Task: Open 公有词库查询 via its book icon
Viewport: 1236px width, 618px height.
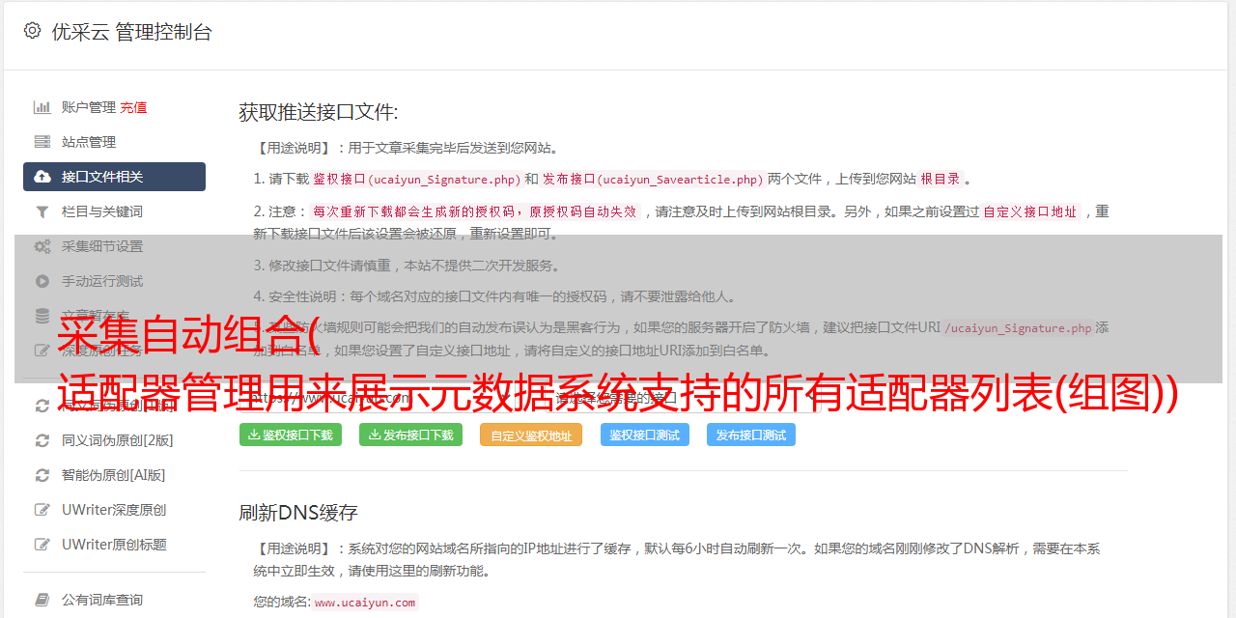Action: (42, 600)
